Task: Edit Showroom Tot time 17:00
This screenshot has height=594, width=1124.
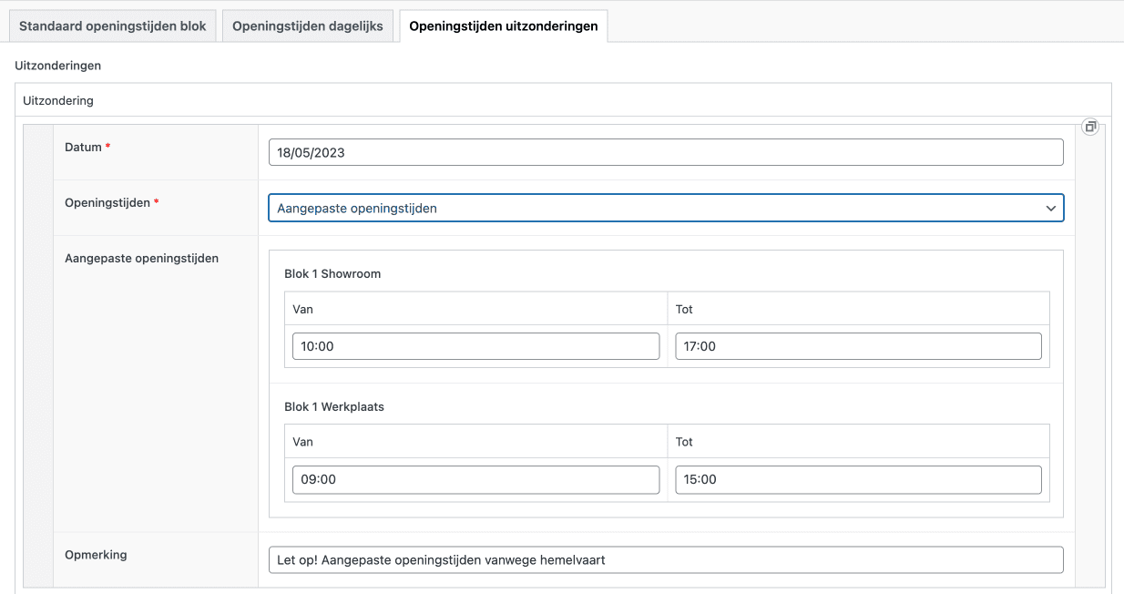Action: tap(858, 346)
